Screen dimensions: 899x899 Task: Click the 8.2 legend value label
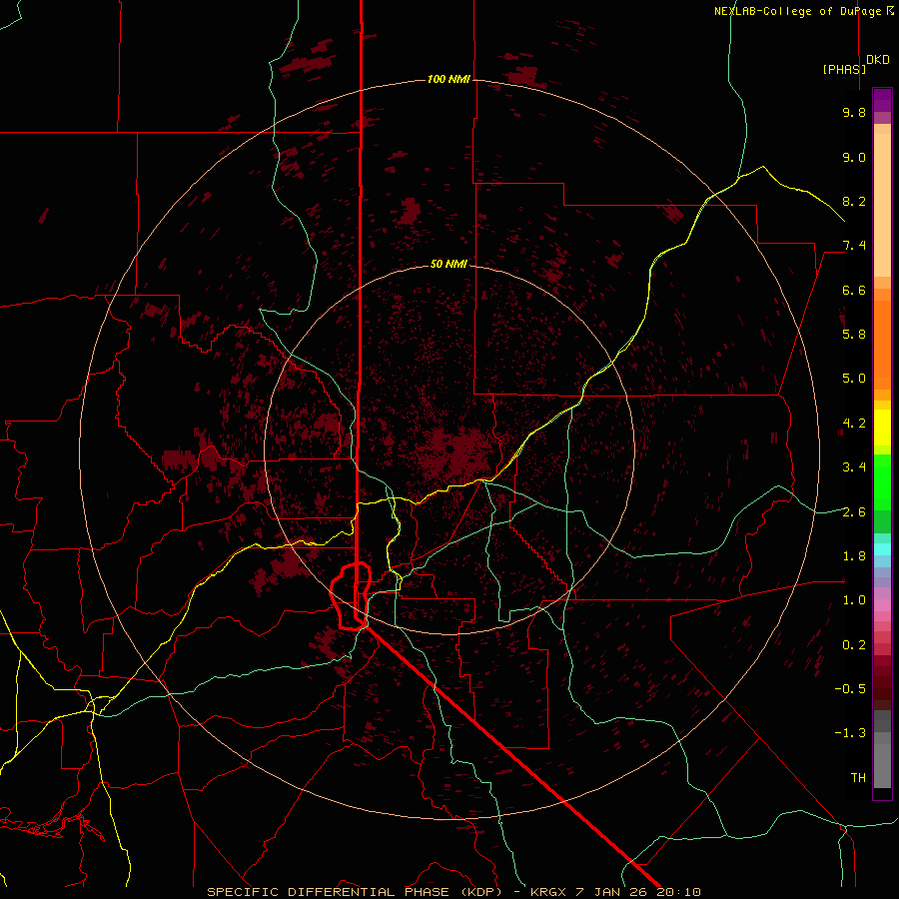[854, 201]
